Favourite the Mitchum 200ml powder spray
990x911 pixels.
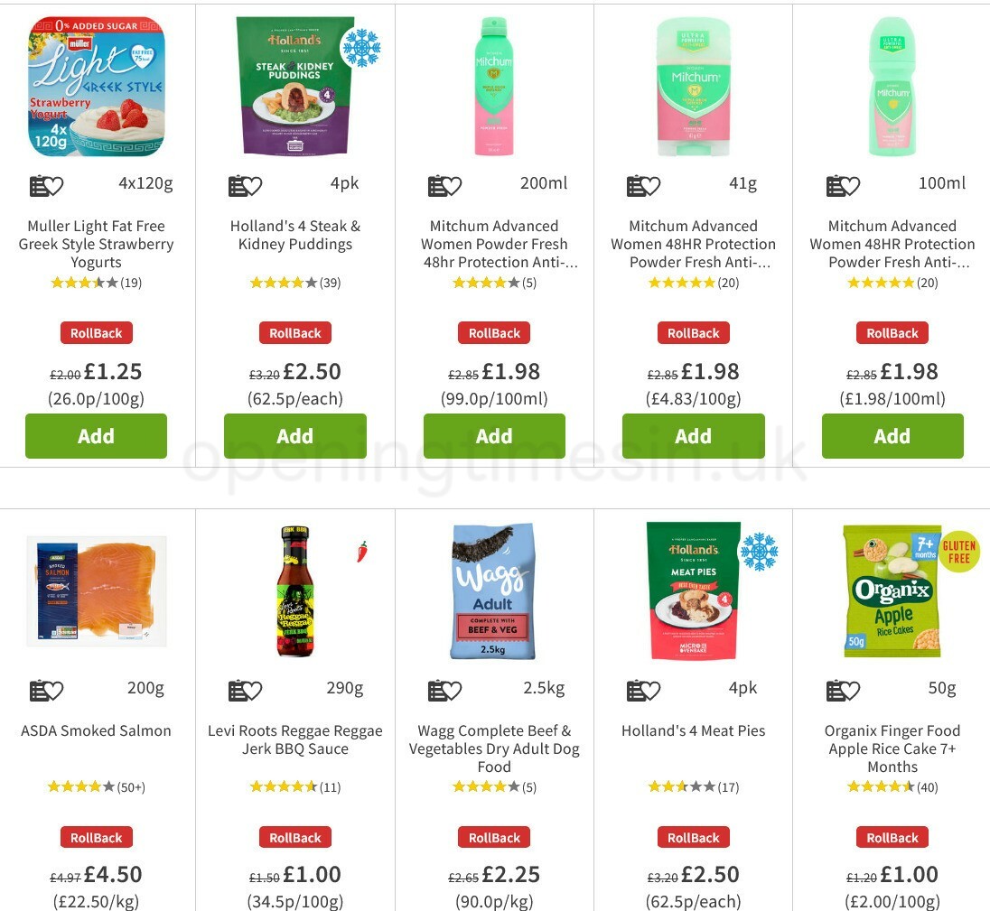coord(453,185)
